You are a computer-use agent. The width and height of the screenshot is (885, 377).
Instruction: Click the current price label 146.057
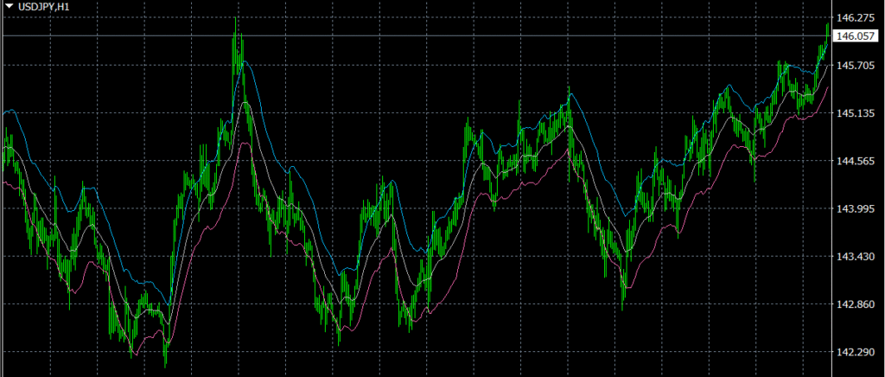pos(856,36)
